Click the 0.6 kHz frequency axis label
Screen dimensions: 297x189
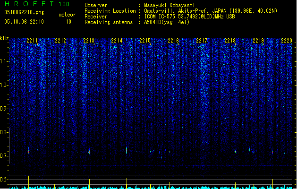[x=4, y=180]
